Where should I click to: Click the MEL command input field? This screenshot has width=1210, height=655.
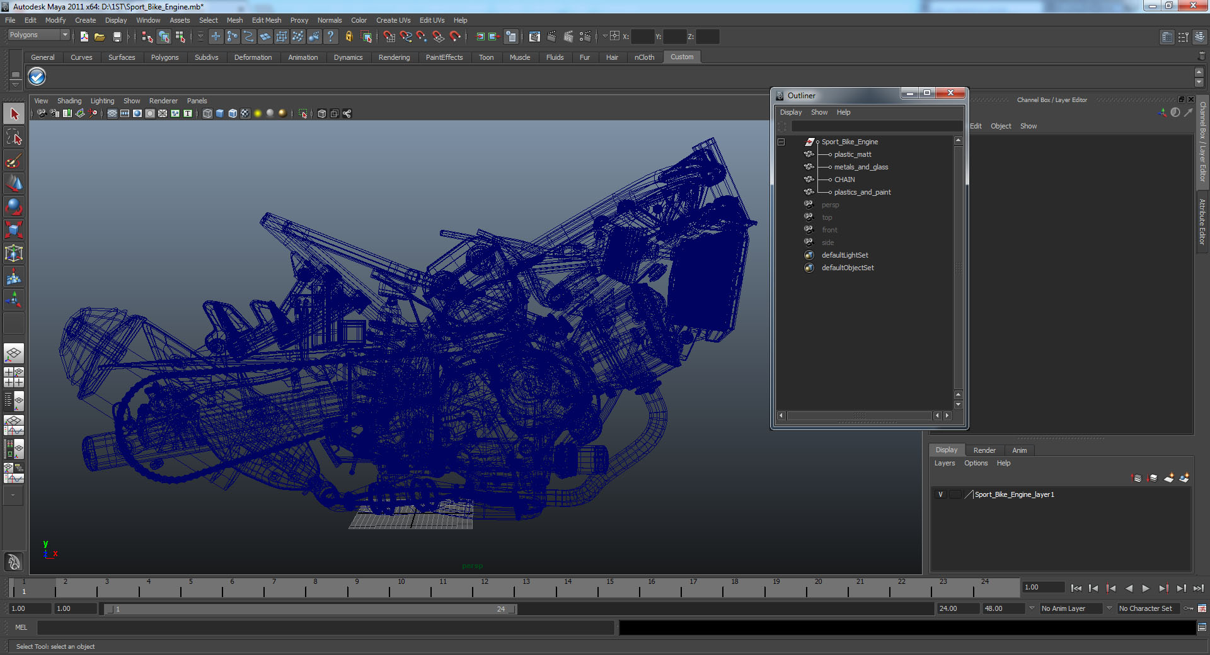(x=326, y=627)
